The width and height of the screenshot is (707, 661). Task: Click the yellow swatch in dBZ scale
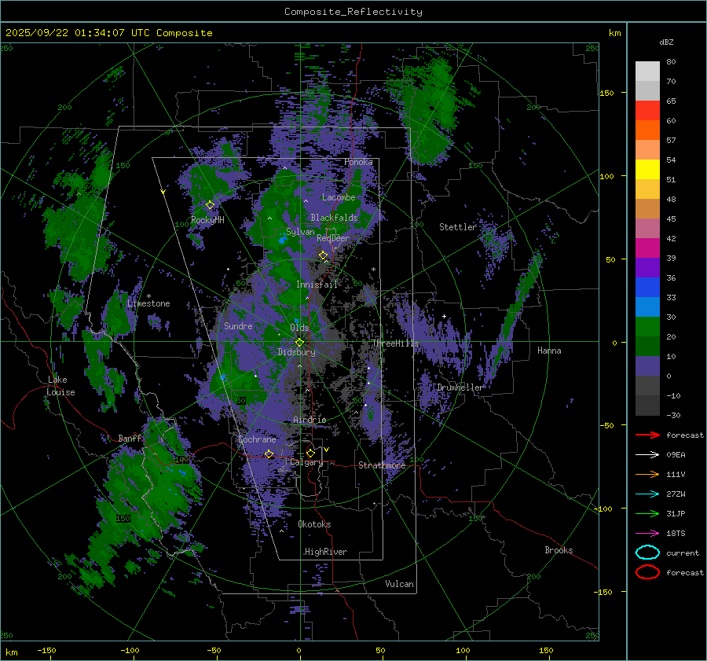647,169
